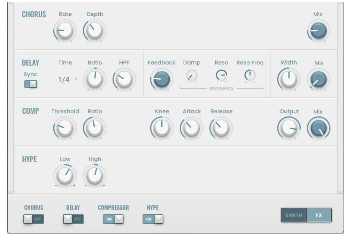Enable the Delay effect switch
This screenshot has width=346, height=238.
(x=73, y=219)
